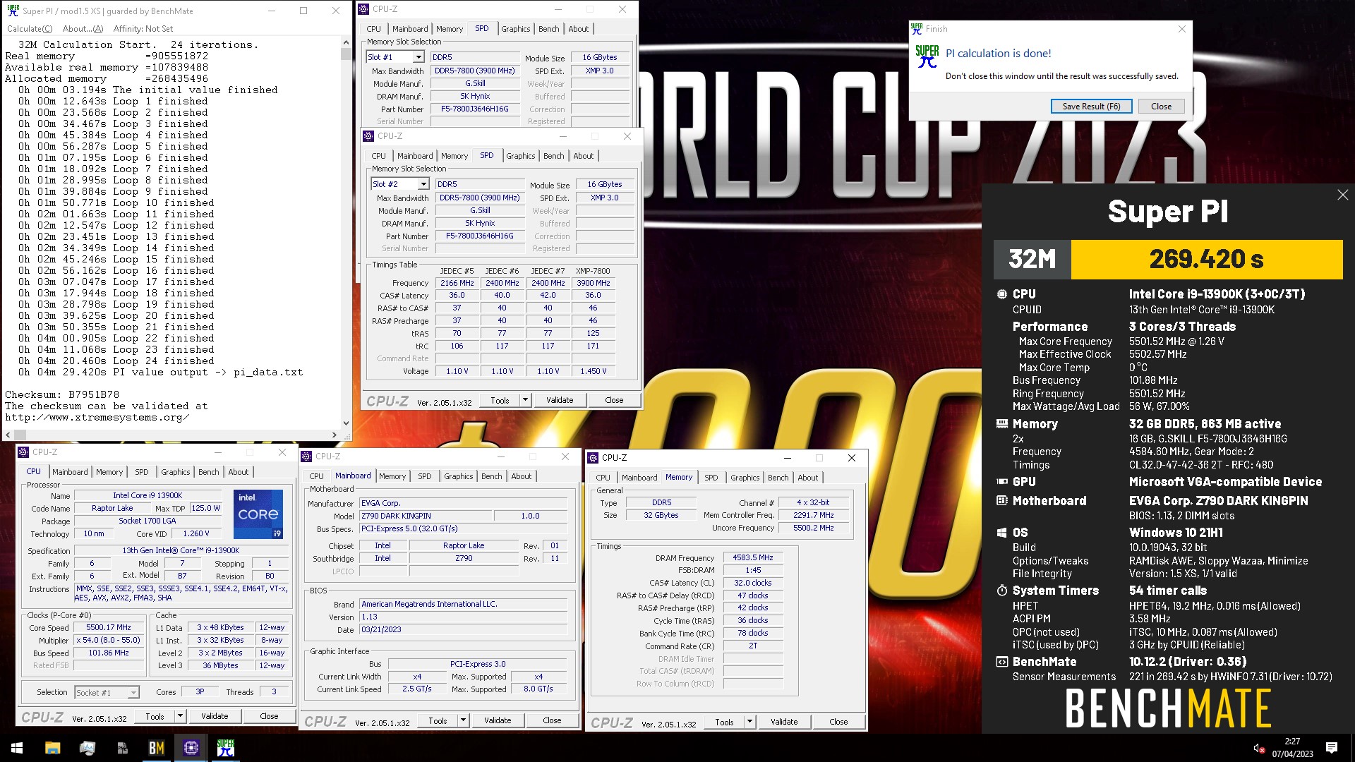Click Save Result (F6) button
Viewport: 1355px width, 762px height.
pos(1091,107)
